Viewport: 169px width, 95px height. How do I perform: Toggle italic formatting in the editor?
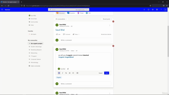pos(63,73)
